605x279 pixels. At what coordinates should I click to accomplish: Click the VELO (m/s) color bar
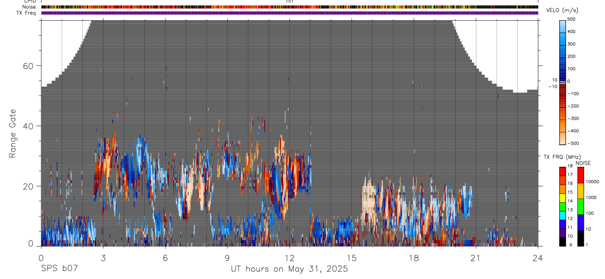(563, 81)
